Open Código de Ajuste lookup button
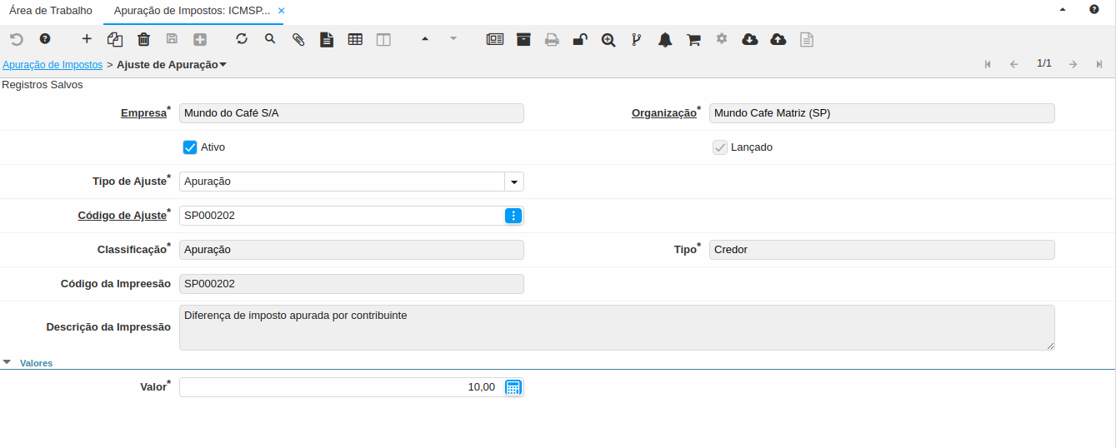Image resolution: width=1116 pixels, height=448 pixels. pos(513,216)
